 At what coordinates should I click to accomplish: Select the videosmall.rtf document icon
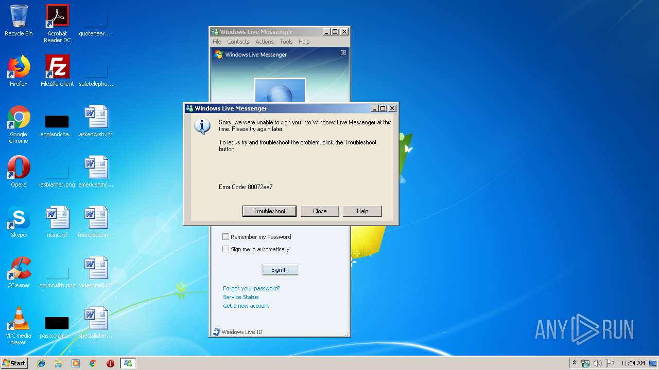[96, 272]
